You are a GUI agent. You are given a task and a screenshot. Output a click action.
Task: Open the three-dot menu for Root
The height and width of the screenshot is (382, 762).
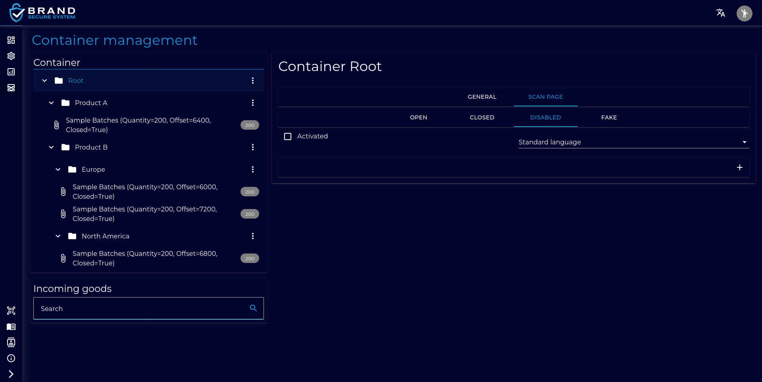pos(253,81)
